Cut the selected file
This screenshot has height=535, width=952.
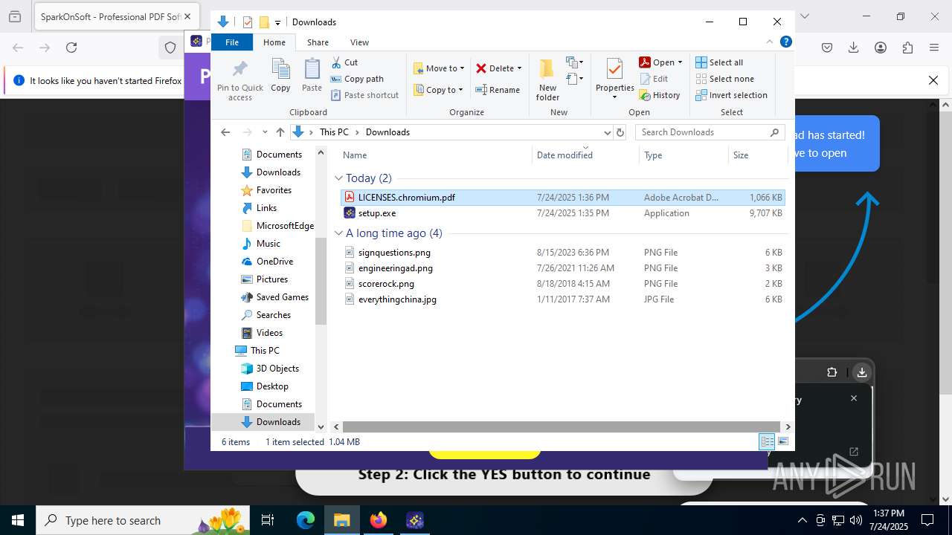click(x=344, y=62)
